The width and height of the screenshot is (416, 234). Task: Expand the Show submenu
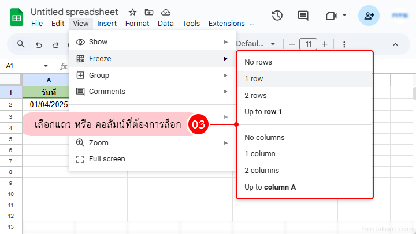coord(153,42)
